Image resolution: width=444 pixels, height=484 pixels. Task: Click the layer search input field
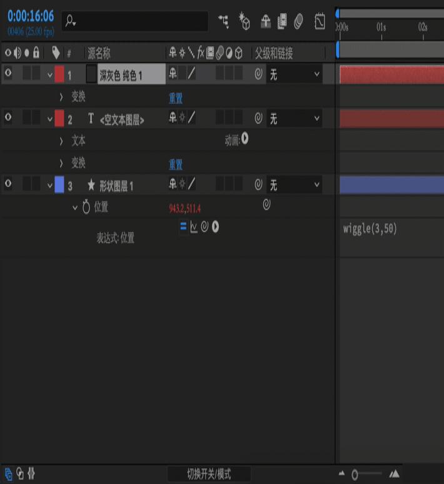click(135, 21)
